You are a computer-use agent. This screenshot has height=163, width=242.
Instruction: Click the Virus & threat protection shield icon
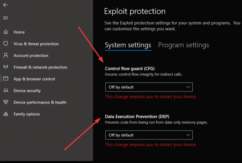click(6, 44)
